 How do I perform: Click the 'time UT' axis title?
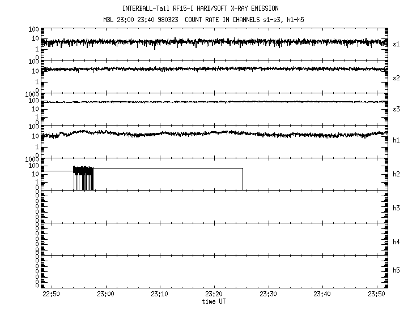point(214,301)
